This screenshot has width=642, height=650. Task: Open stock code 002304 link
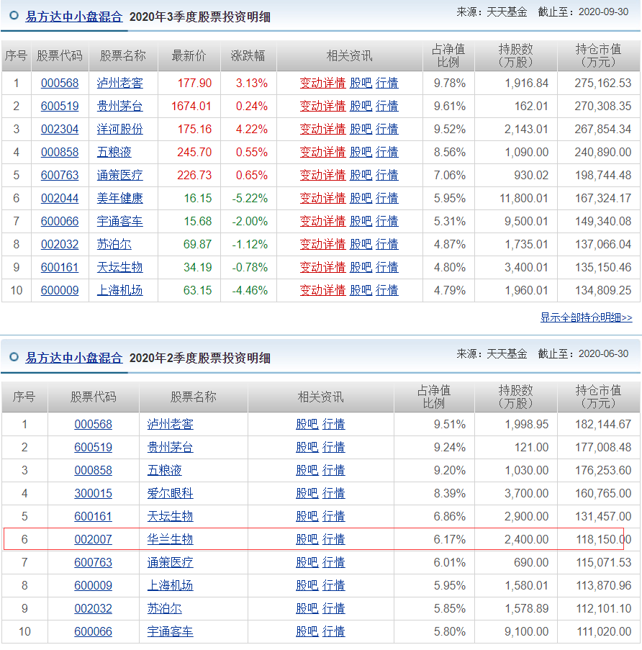pyautogui.click(x=60, y=129)
